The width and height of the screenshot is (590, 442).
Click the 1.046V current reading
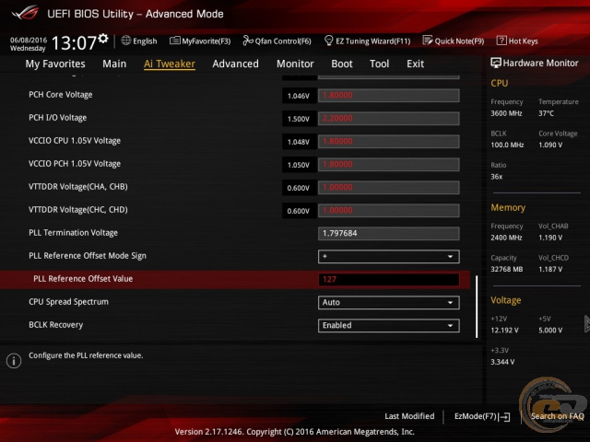299,96
